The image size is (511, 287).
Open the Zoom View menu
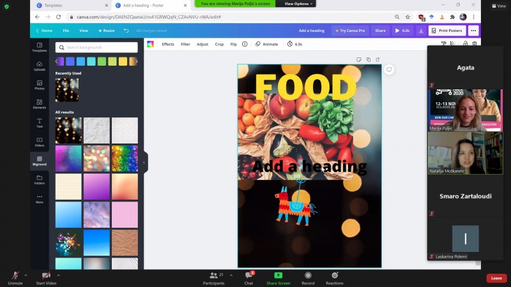[x=499, y=6]
